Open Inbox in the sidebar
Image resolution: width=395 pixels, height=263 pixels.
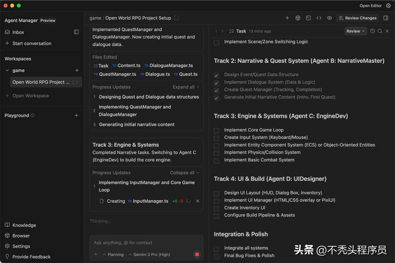coord(18,32)
